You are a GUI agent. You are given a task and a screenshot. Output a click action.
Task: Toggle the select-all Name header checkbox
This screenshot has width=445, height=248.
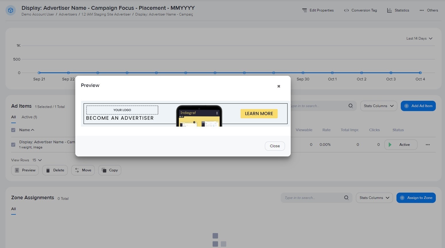(13, 130)
